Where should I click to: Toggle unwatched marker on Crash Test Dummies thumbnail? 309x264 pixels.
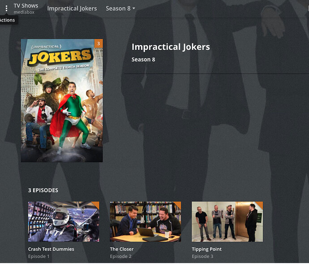pos(96,204)
